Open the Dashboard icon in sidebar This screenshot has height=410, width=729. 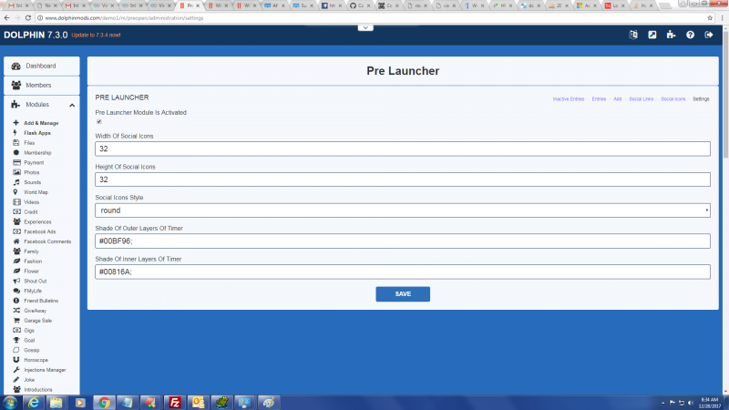pos(16,66)
